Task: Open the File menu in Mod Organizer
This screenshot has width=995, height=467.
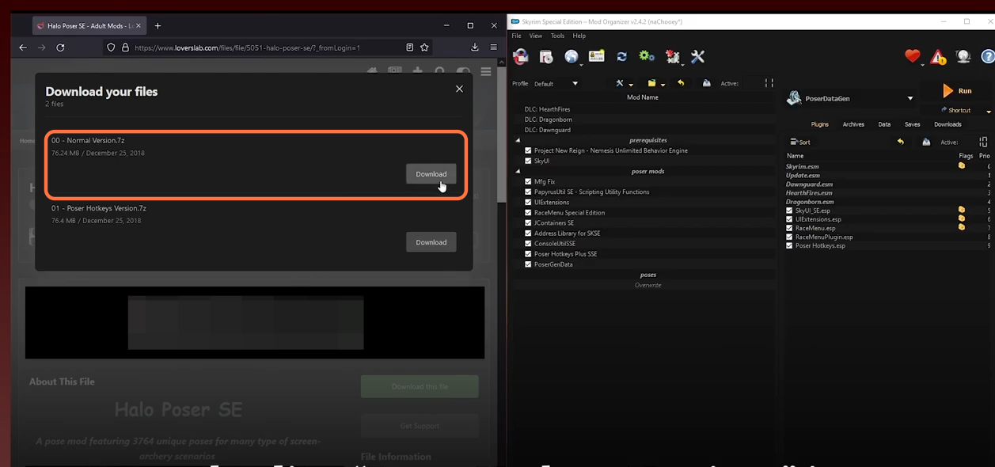Action: point(517,36)
